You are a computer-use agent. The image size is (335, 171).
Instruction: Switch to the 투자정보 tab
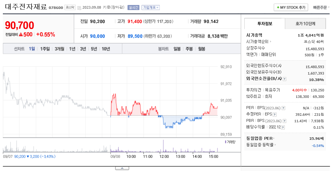click(x=265, y=24)
